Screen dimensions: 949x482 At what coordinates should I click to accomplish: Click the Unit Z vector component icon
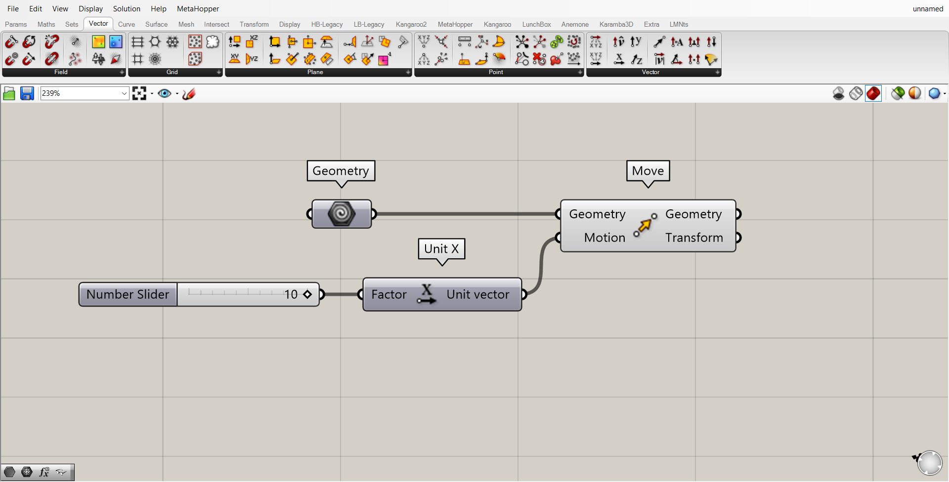[637, 59]
